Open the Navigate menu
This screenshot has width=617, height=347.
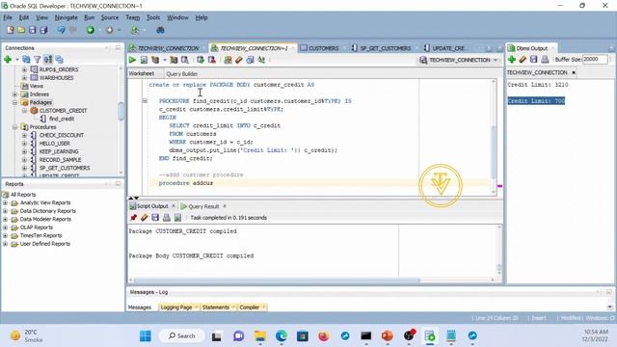[67, 17]
